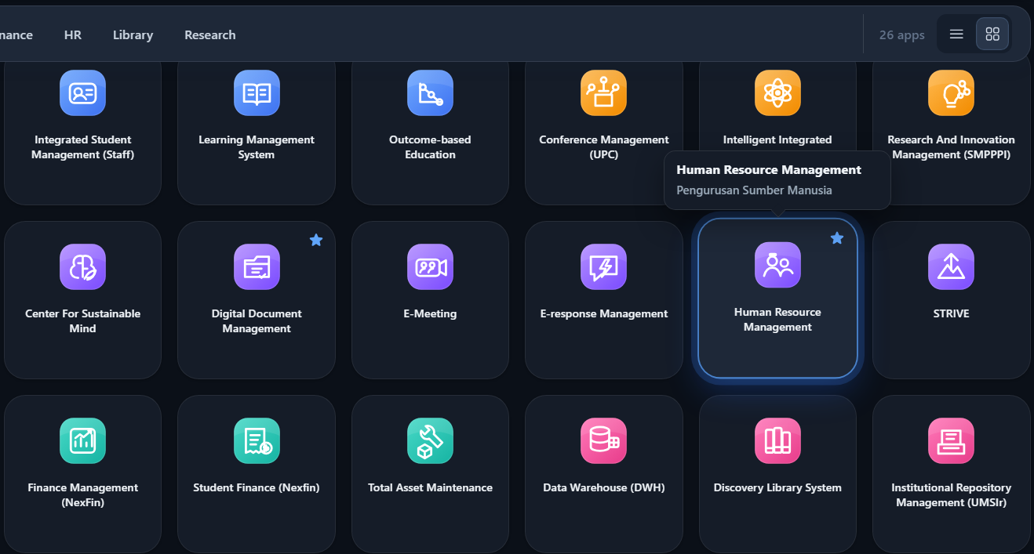Screen dimensions: 1034x554
Task: Click the Total Asset Maintenance label
Action: pyautogui.click(x=430, y=487)
